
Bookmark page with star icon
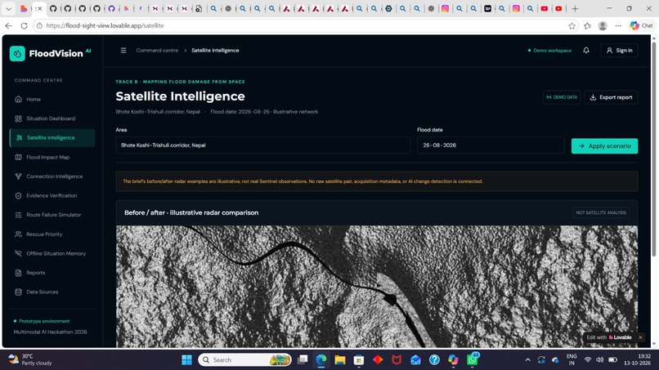coord(572,26)
